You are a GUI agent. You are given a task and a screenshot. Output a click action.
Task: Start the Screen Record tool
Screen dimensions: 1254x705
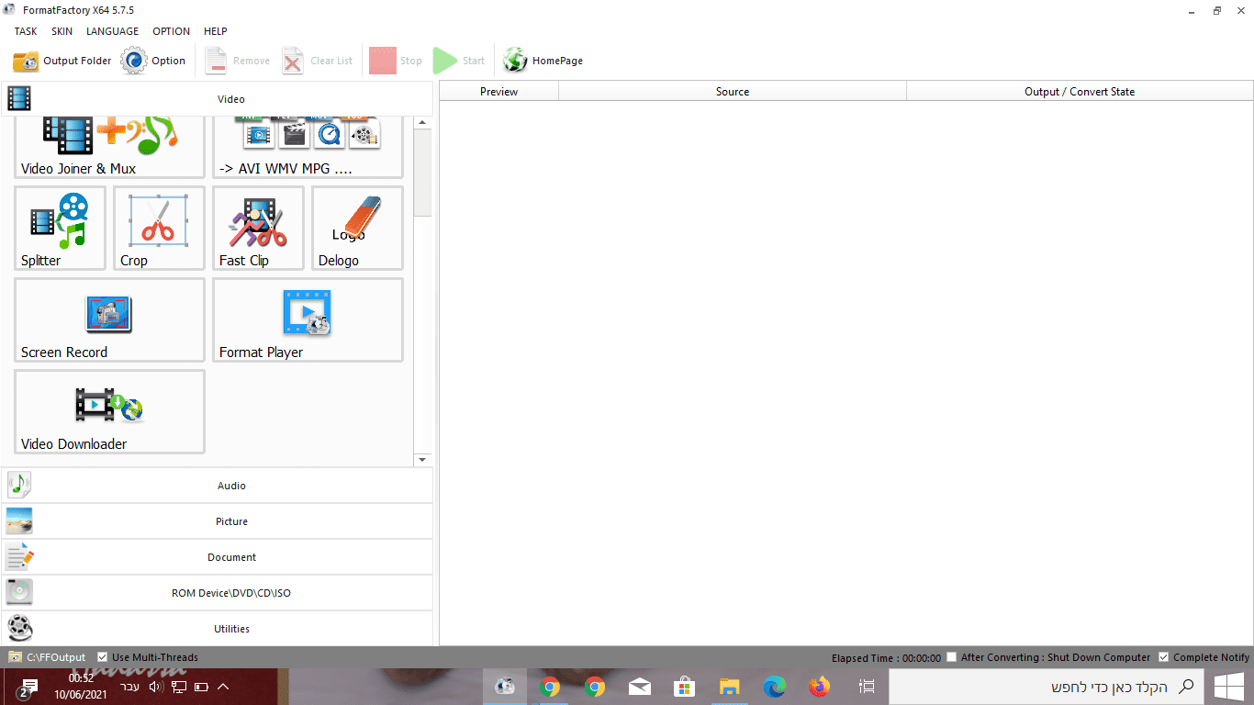109,320
